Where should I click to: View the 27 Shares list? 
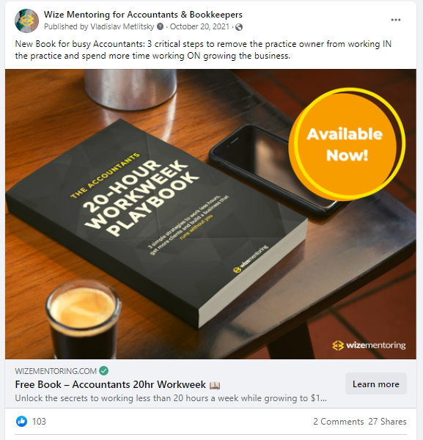pos(387,422)
